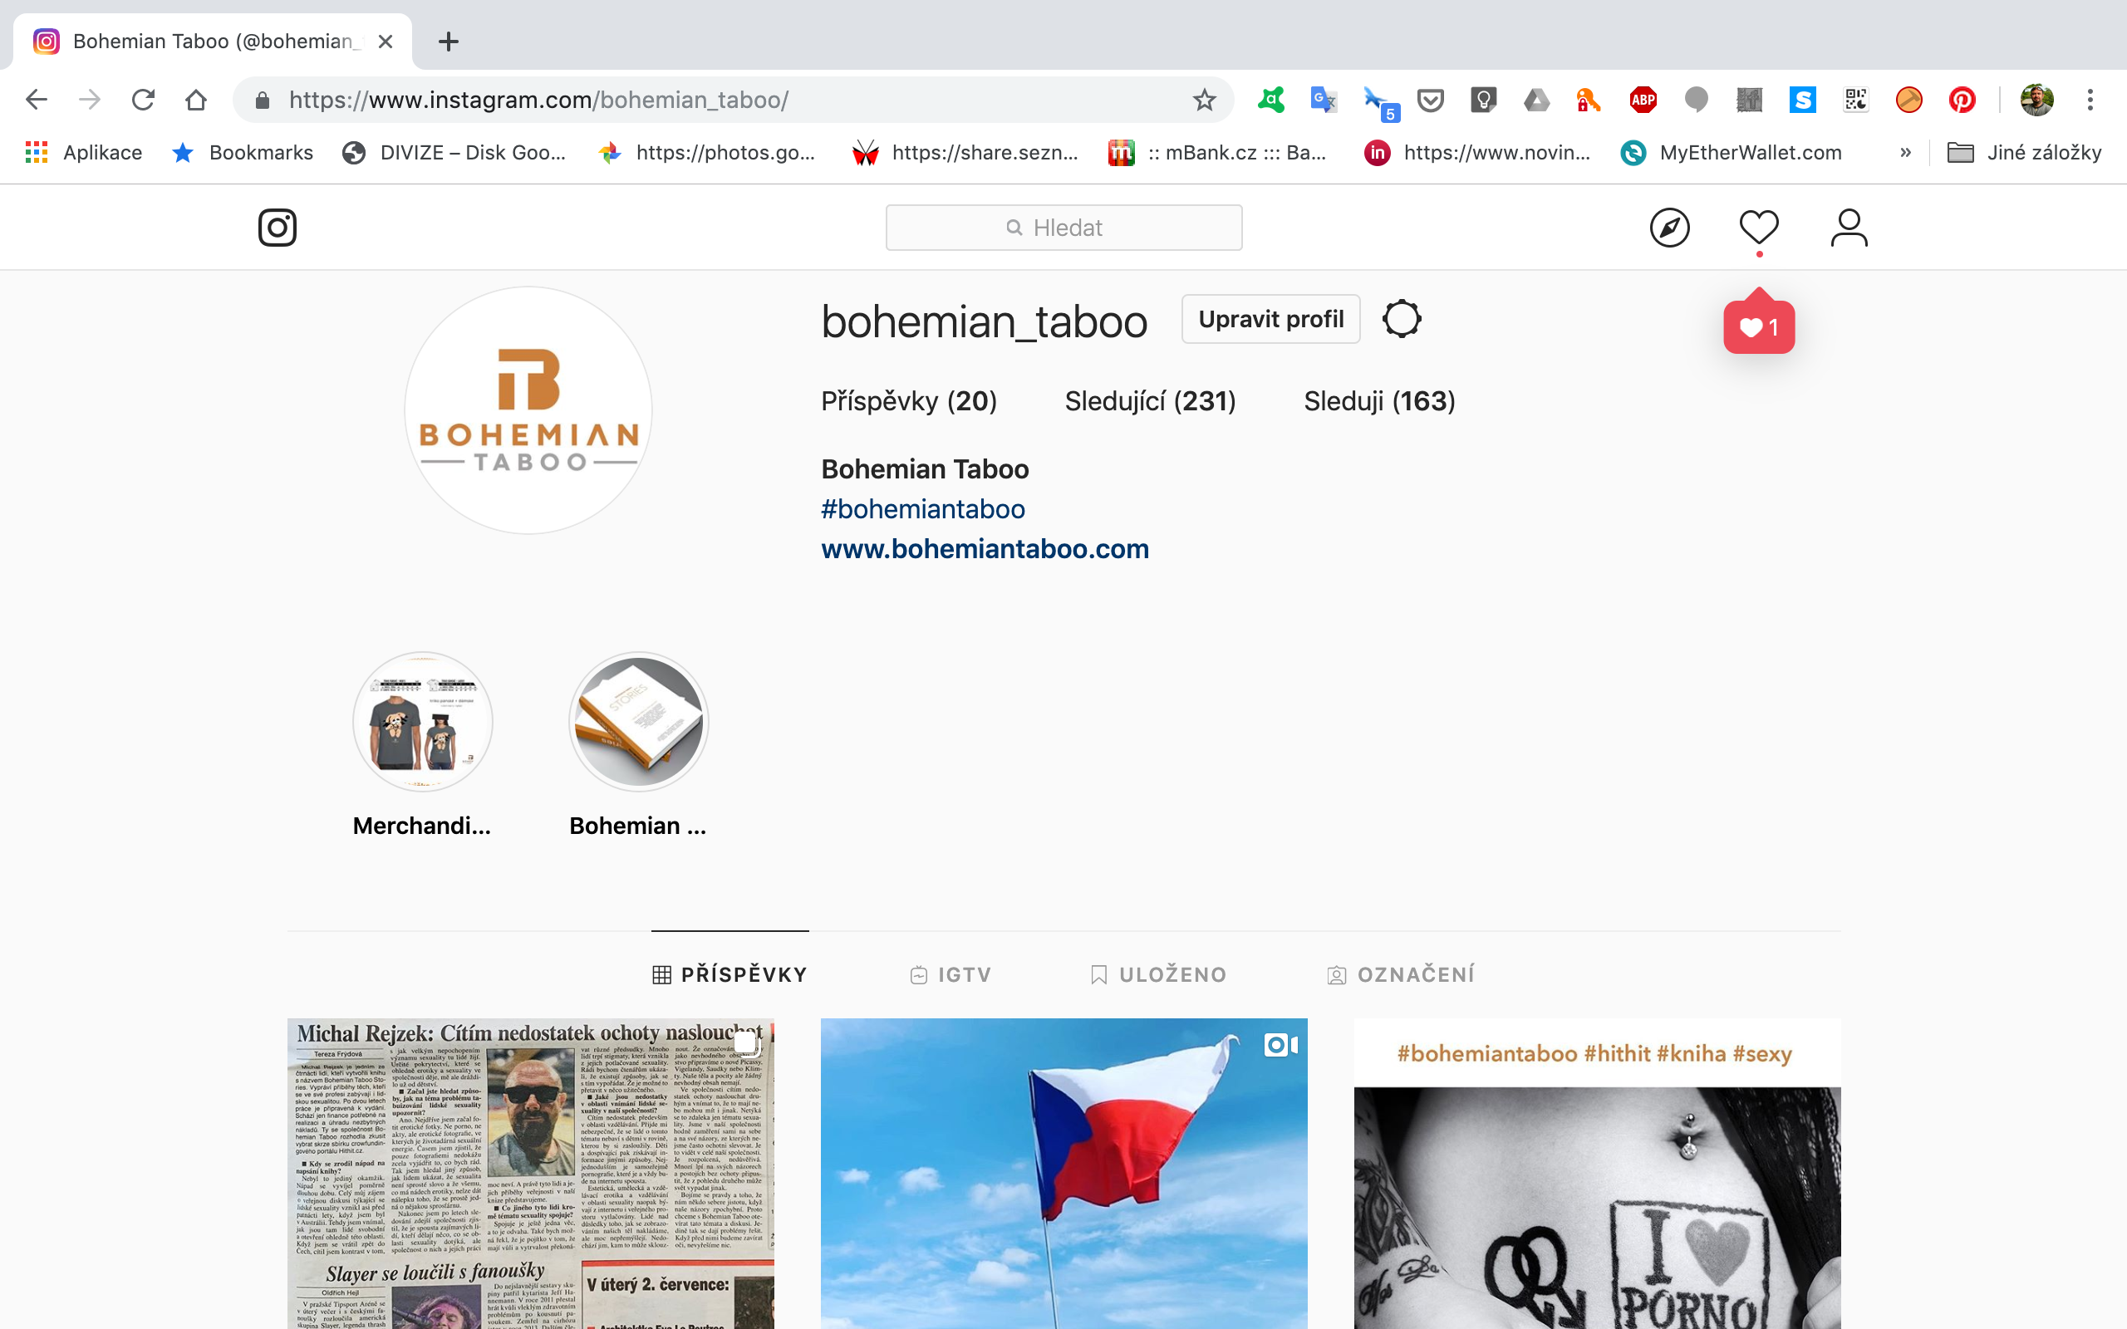Click the Upravit profil button
The width and height of the screenshot is (2127, 1329).
[x=1270, y=319]
